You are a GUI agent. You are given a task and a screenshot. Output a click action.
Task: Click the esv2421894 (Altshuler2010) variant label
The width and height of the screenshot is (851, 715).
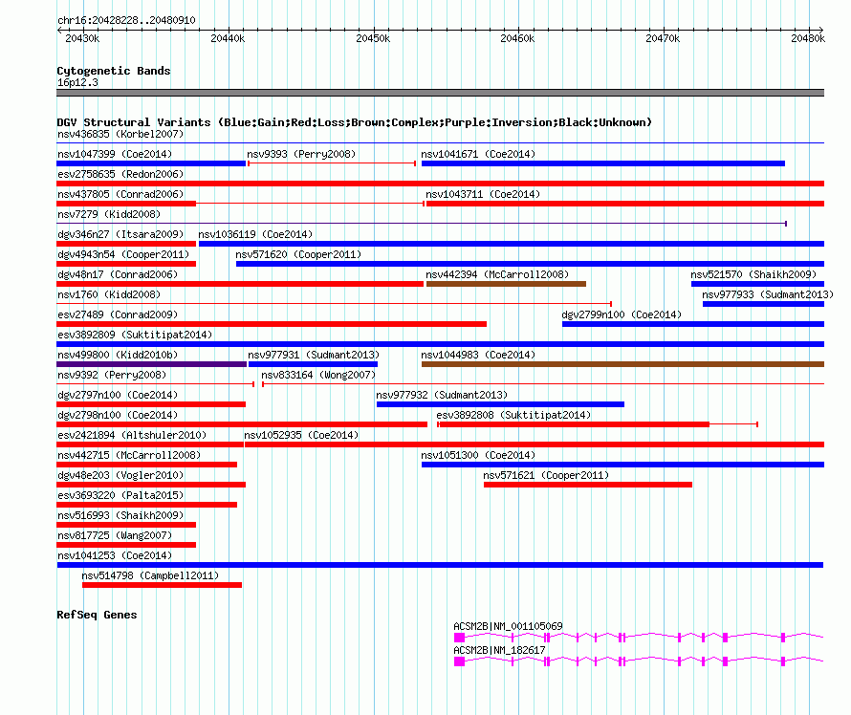click(132, 435)
